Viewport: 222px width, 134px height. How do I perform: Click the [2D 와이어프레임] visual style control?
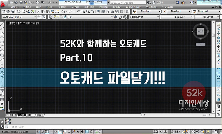tap(29, 23)
